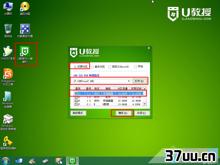220x165 pixels.
Task: Click the U教授 taskbar button
Action: pos(72,161)
